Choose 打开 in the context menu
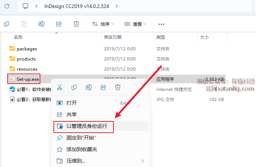 [101, 103]
